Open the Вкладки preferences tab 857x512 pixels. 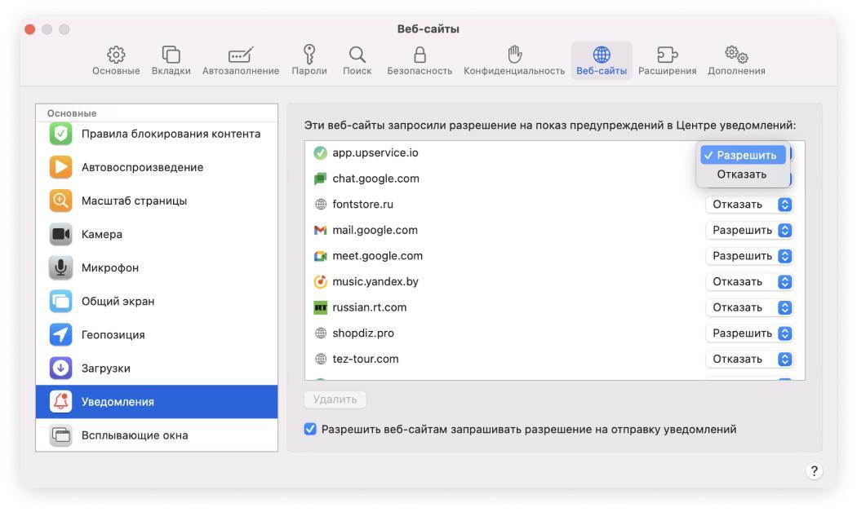pyautogui.click(x=171, y=60)
